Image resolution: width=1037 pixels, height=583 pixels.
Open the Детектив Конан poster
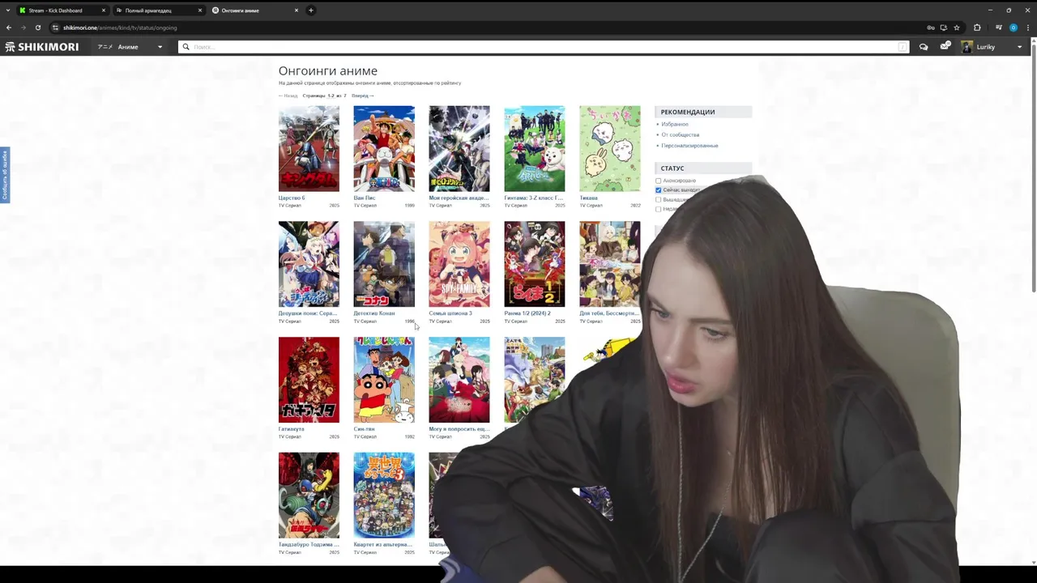pyautogui.click(x=384, y=264)
